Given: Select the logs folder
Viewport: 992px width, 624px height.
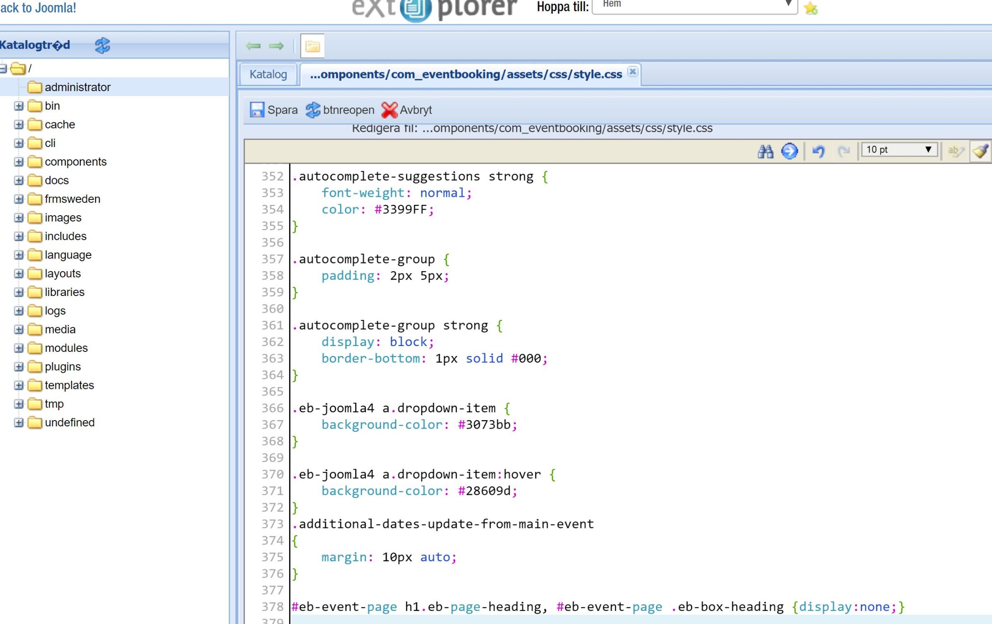Looking at the screenshot, I should (55, 311).
